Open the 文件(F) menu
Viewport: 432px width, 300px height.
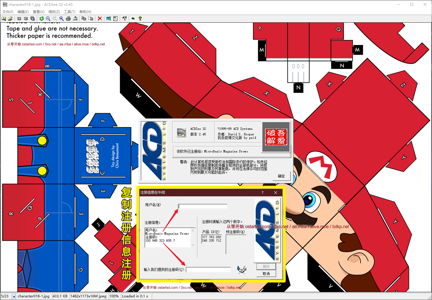8,12
